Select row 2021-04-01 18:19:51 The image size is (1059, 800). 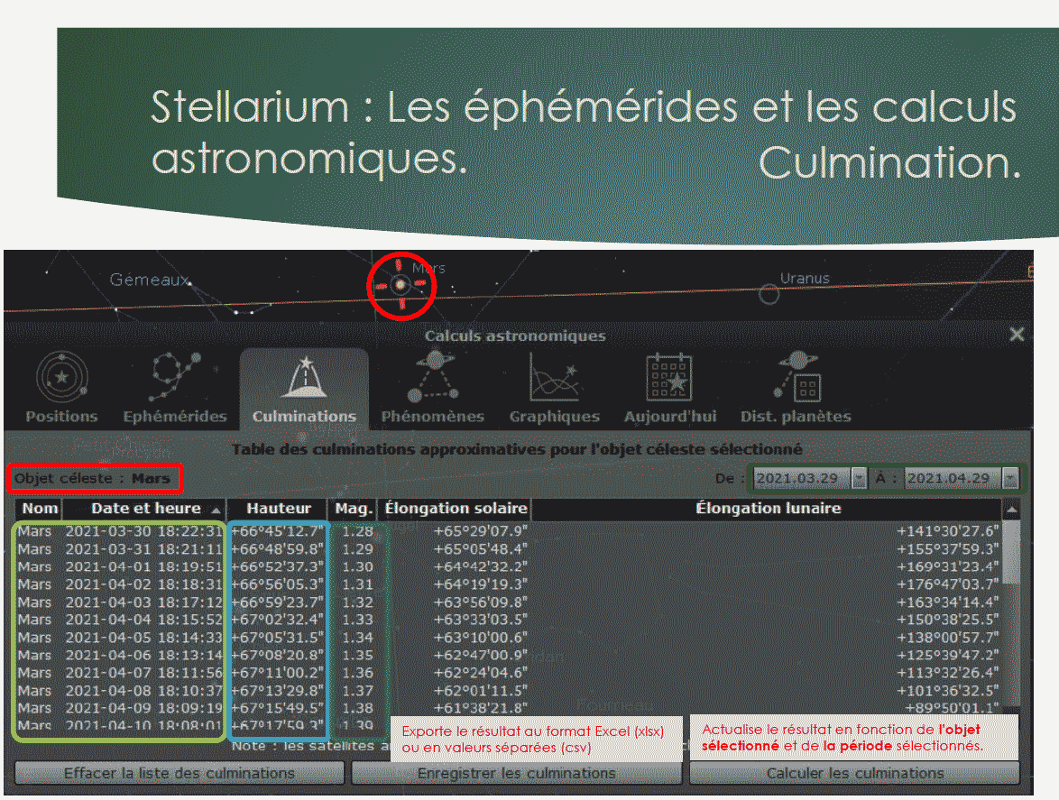pyautogui.click(x=509, y=566)
